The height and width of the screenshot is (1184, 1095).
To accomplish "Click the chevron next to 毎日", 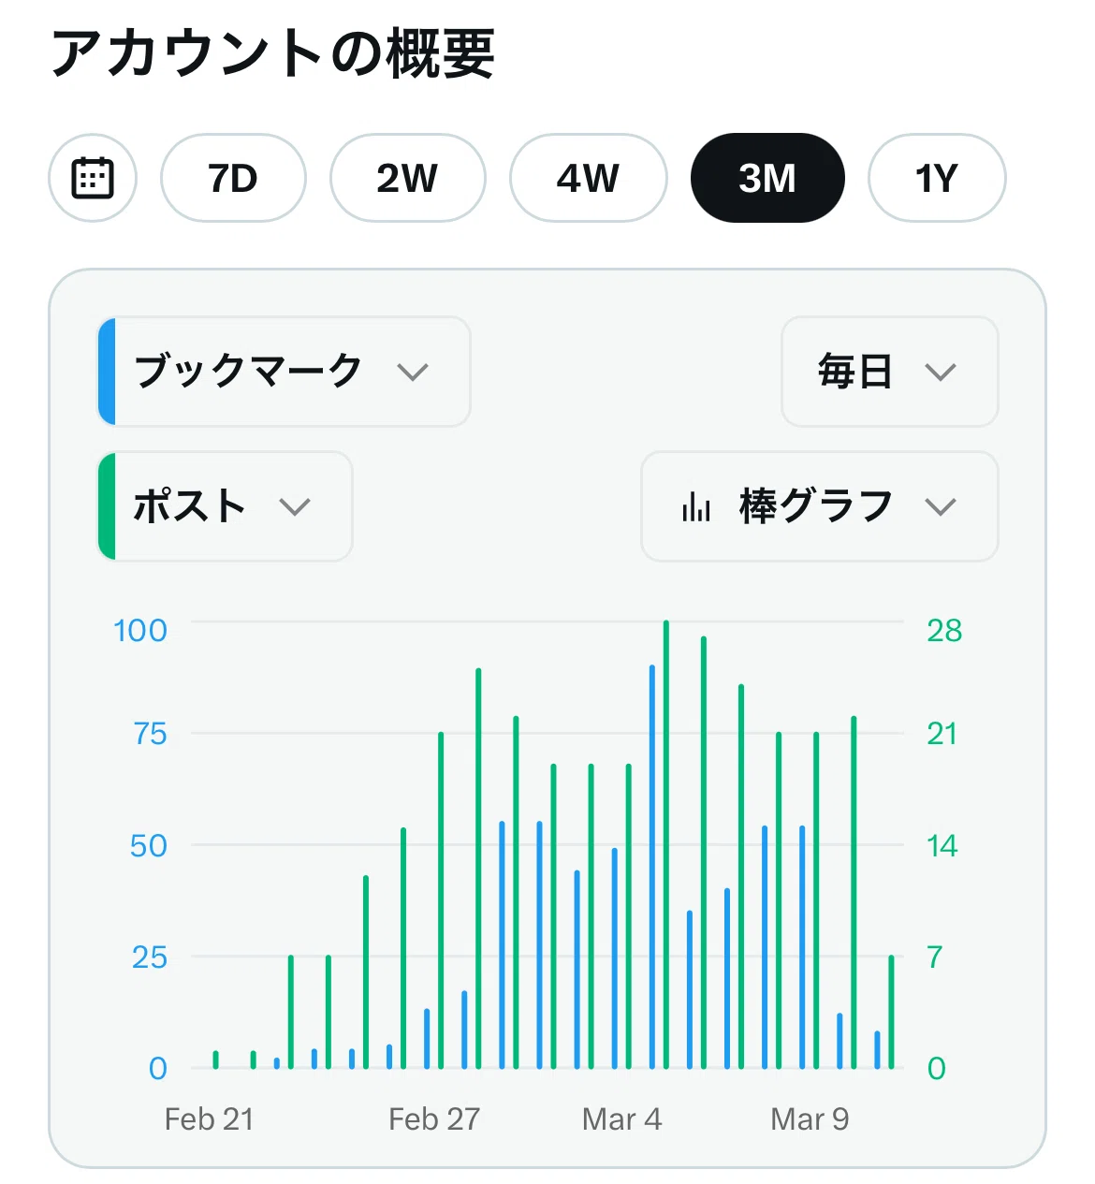I will click(x=941, y=373).
